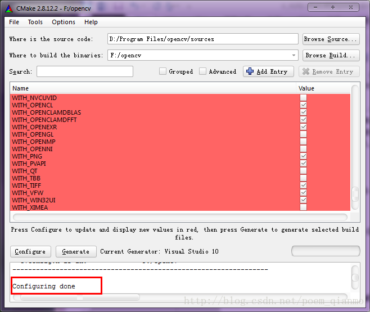
Task: Select the WITH_OPENCL row name
Action: [x=33, y=105]
